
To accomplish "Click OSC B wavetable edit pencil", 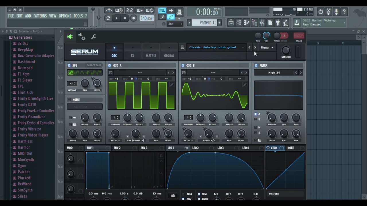I will tap(245, 85).
